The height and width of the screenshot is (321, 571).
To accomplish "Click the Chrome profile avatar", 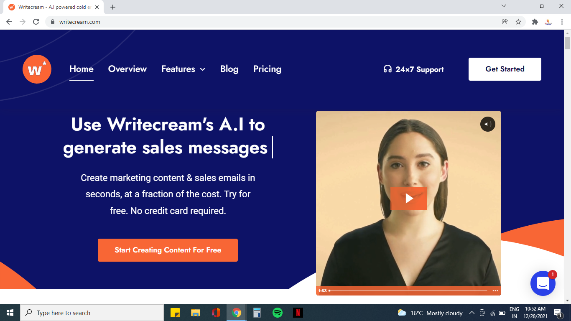I will tap(548, 22).
